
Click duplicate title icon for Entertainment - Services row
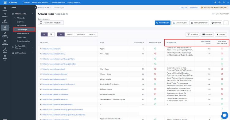pos(155,99)
